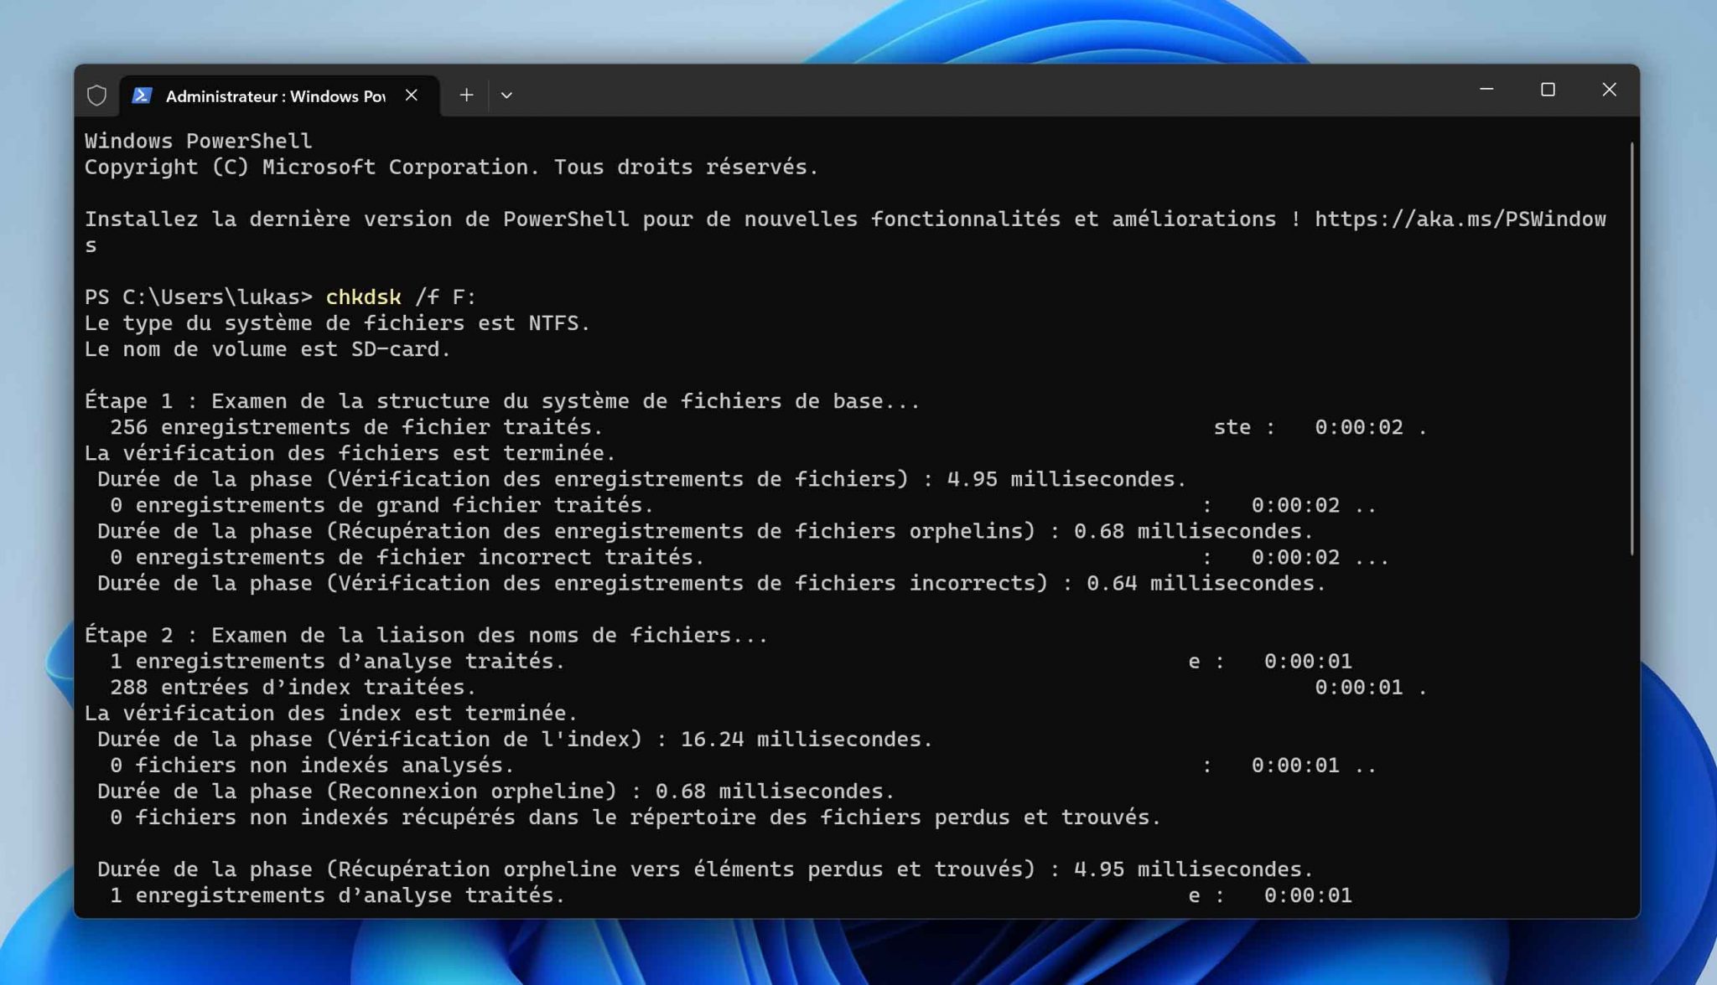The height and width of the screenshot is (985, 1717).
Task: Click the 'fichiers perdus et trouvés' line
Action: 635,817
